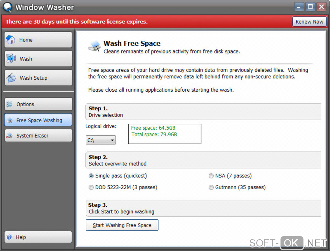The width and height of the screenshot is (330, 251).
Task: Click the Window Washer title bar logo
Action: pos(7,7)
